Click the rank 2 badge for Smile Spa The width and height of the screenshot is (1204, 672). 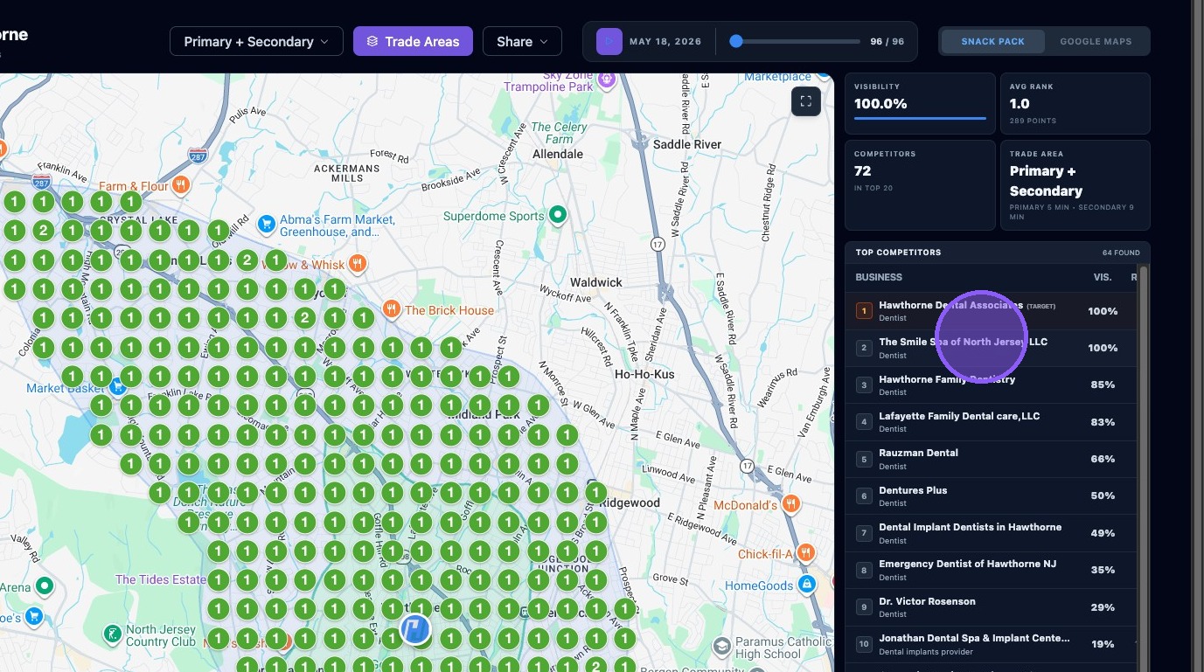864,348
